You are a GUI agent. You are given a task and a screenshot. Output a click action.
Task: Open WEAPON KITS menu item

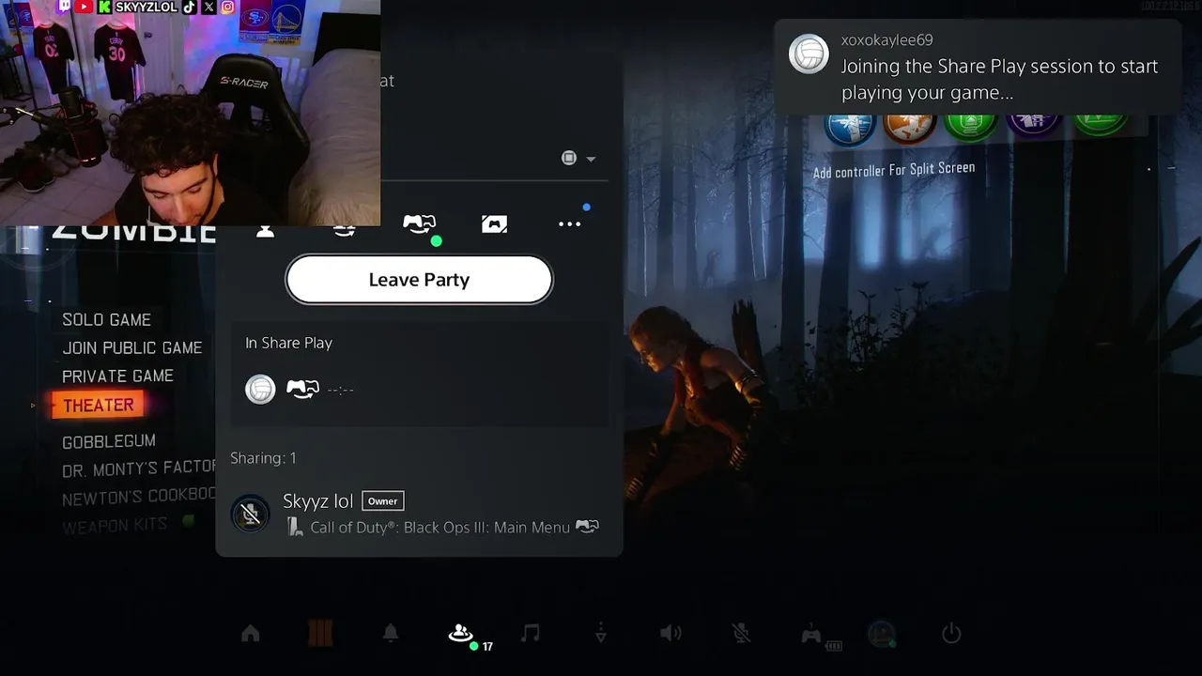(x=115, y=526)
